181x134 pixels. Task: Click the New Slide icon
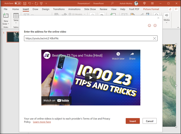[x=6, y=16]
